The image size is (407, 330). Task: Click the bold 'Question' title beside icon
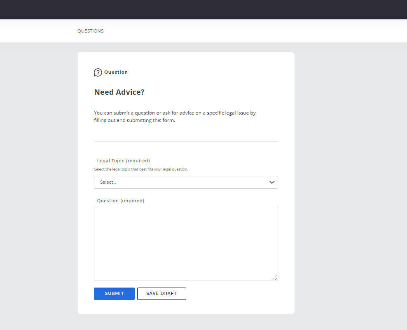tap(116, 72)
